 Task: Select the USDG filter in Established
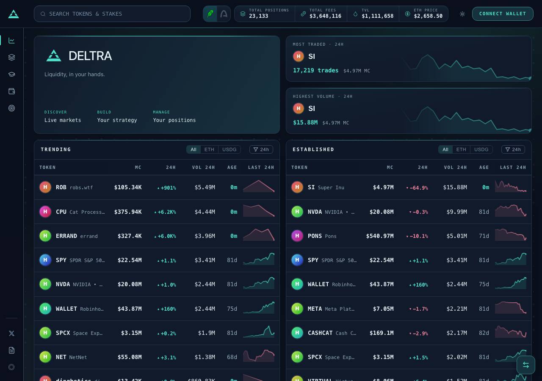click(481, 149)
